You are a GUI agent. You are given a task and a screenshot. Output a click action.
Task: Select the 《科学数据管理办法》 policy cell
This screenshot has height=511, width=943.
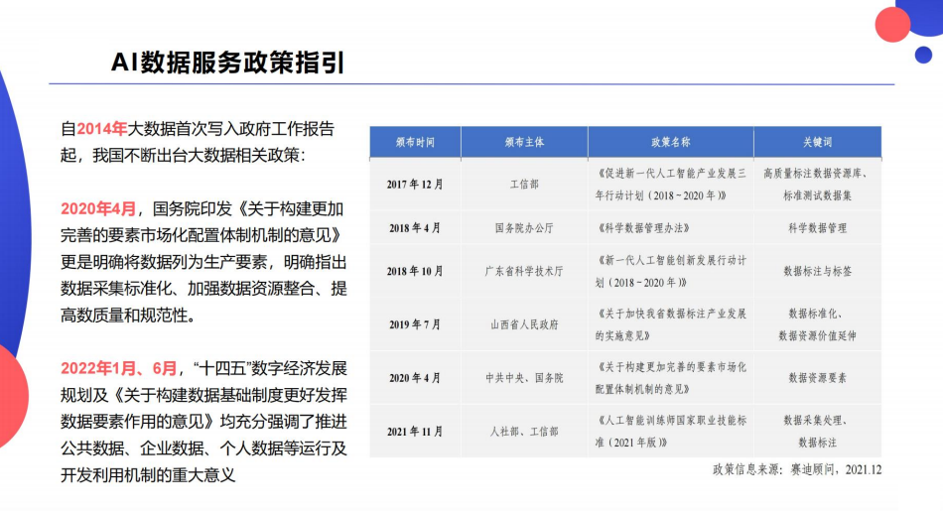point(671,228)
